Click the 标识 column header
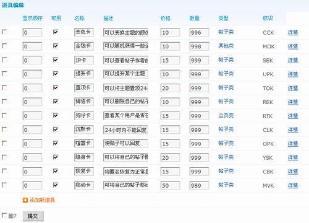 268,18
